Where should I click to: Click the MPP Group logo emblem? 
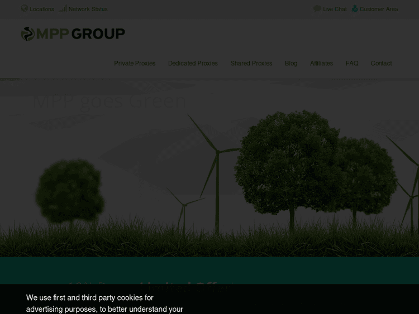click(x=27, y=34)
